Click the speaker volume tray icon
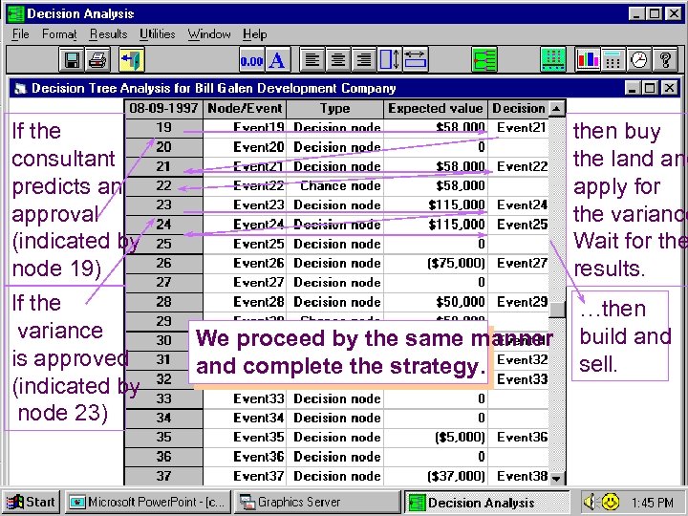688x516 pixels. coord(591,502)
